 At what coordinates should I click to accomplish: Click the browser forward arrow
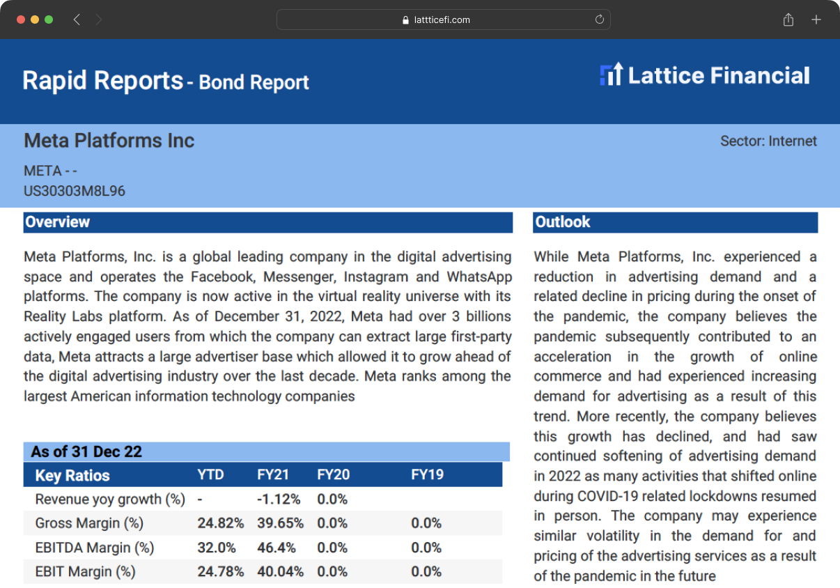(x=99, y=20)
